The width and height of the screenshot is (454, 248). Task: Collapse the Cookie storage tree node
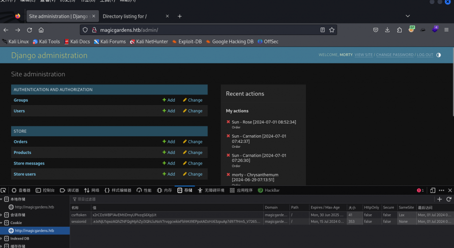(2, 223)
